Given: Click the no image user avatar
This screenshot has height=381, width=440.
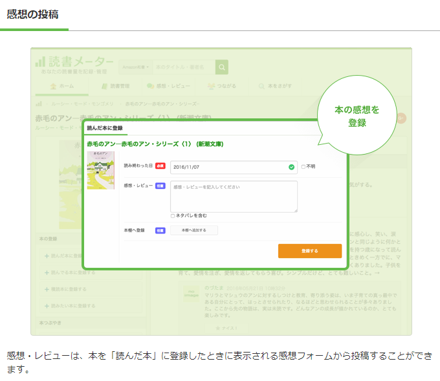Looking at the screenshot, I should coord(192,294).
